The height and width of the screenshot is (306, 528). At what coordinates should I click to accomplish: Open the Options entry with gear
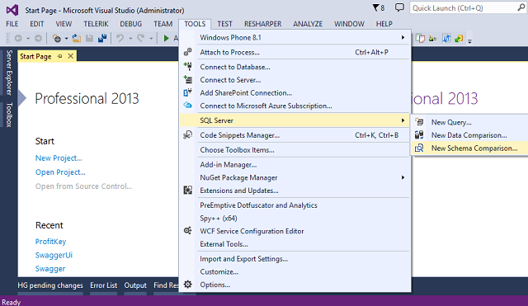[295, 285]
